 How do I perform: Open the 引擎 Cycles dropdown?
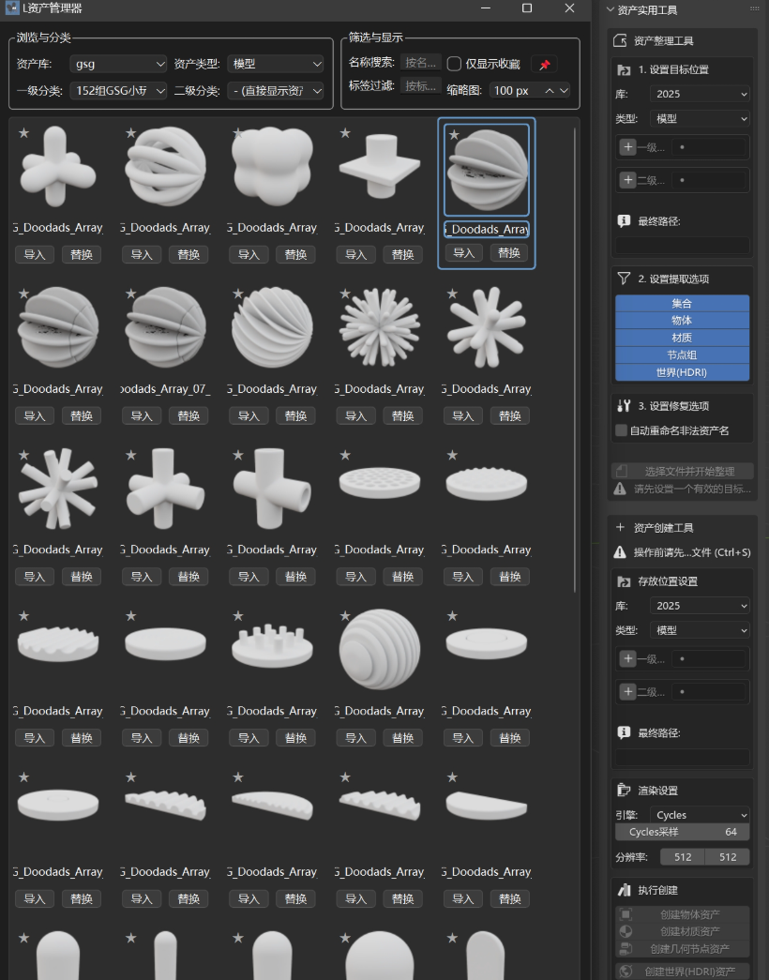pyautogui.click(x=700, y=815)
